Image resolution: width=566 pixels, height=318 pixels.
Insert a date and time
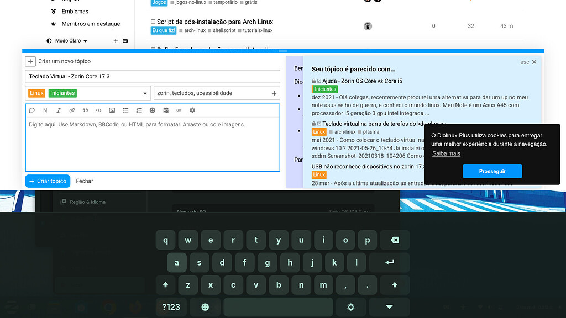click(166, 110)
